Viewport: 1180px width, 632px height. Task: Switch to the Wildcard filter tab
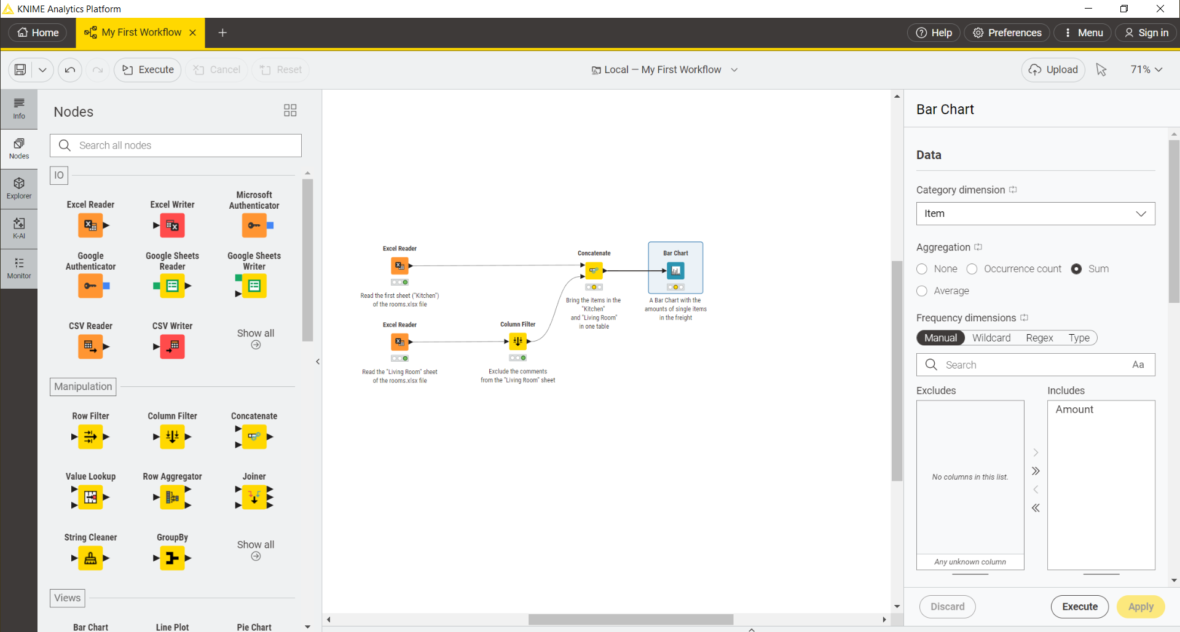(x=991, y=338)
